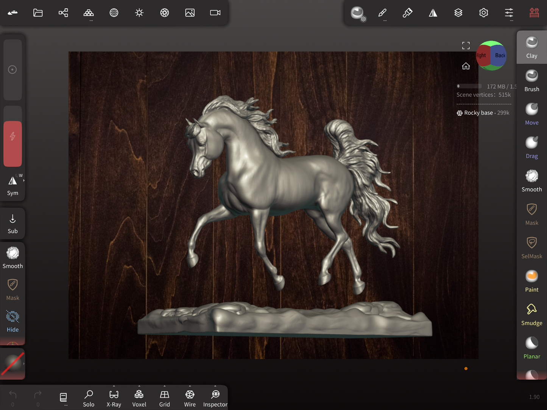Select the Planar tool
This screenshot has height=410, width=547.
(x=531, y=348)
